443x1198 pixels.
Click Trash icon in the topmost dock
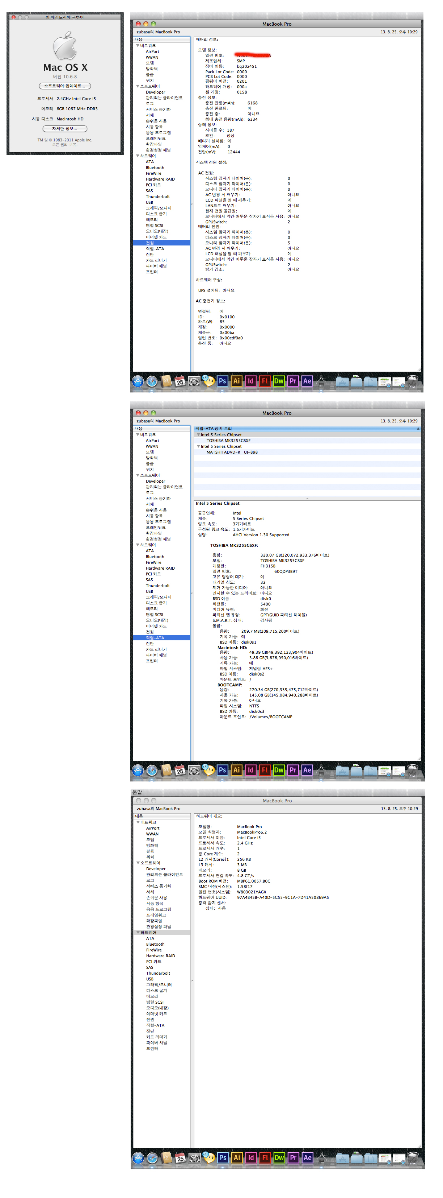coord(413,381)
